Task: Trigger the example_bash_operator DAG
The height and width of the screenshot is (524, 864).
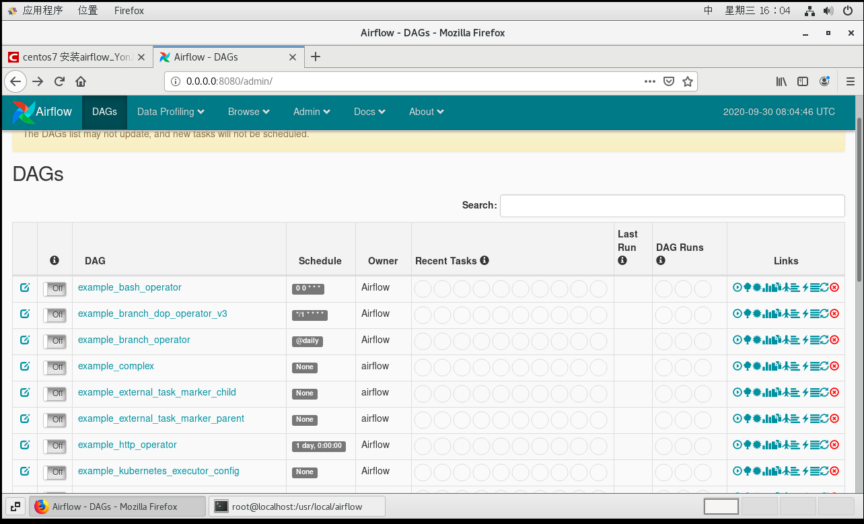Action: (737, 287)
